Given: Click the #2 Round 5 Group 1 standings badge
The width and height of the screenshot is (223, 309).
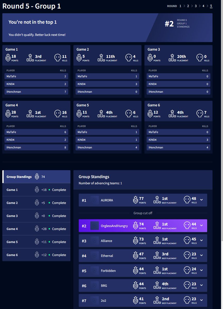Looking at the screenshot, I should click(x=177, y=23).
